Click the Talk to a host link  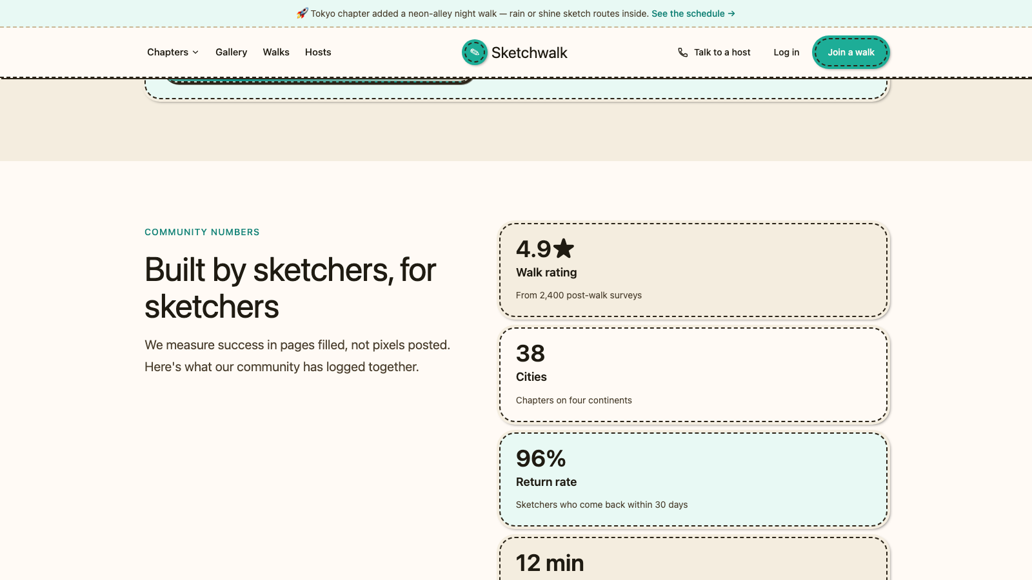(715, 52)
